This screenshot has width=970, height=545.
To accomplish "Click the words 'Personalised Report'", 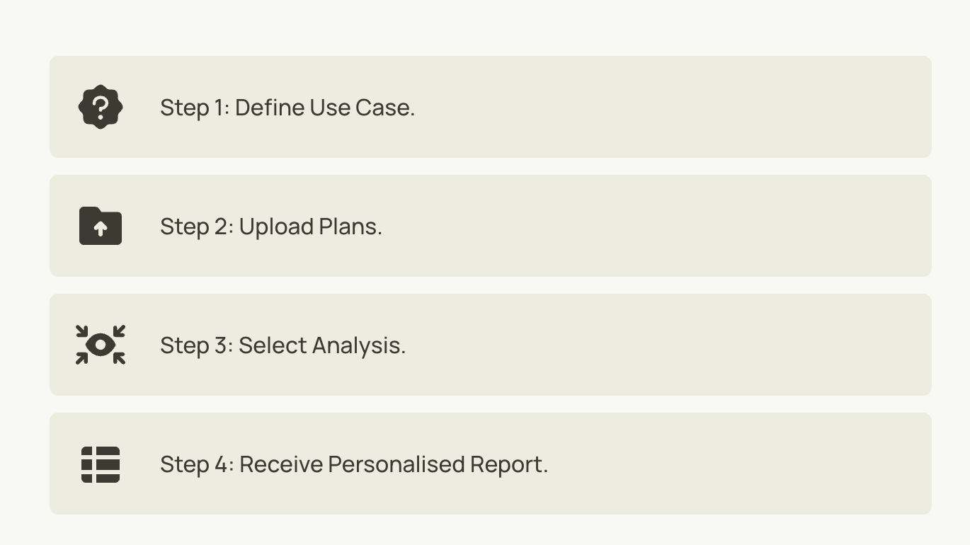I will click(x=438, y=464).
